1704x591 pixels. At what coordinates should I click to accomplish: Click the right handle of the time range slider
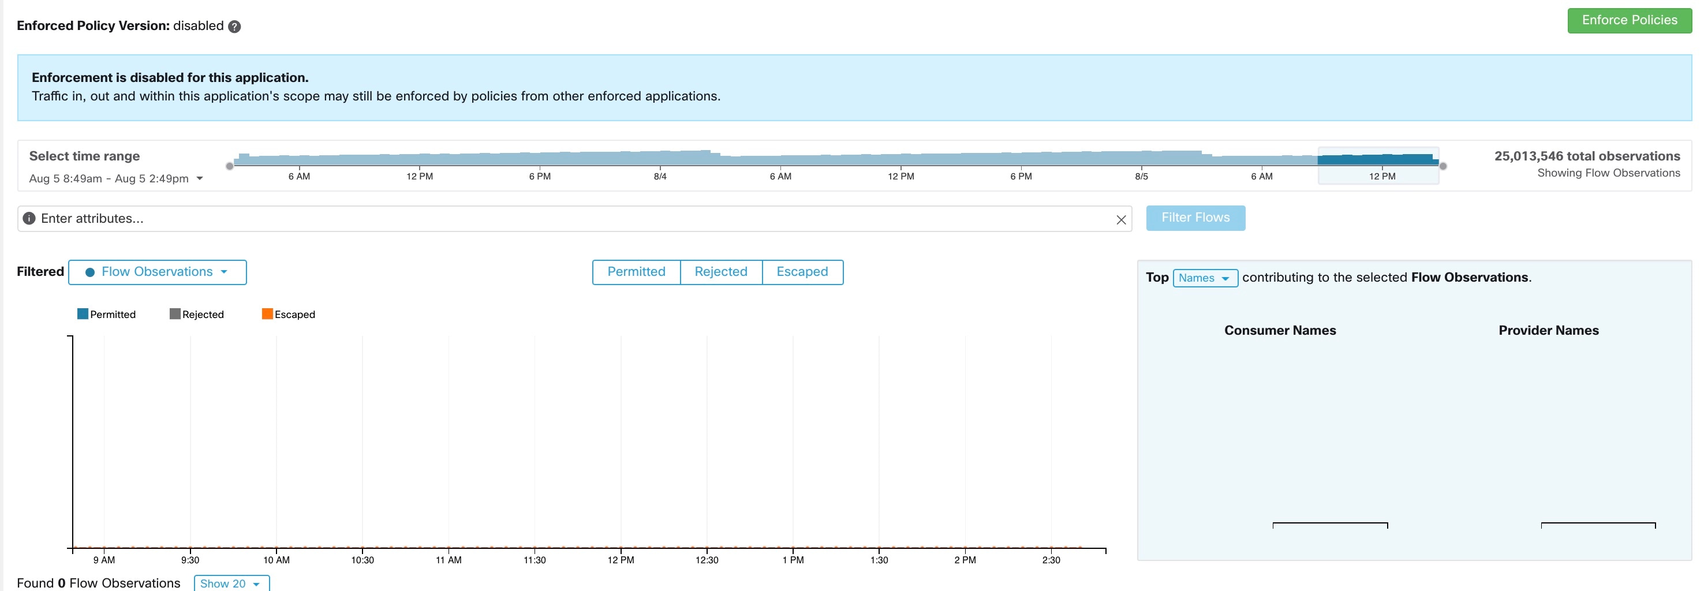pyautogui.click(x=1443, y=166)
